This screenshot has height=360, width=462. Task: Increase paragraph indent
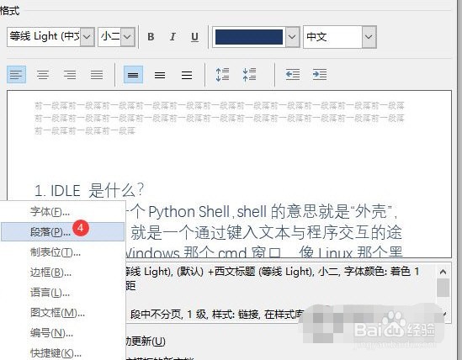coord(320,75)
